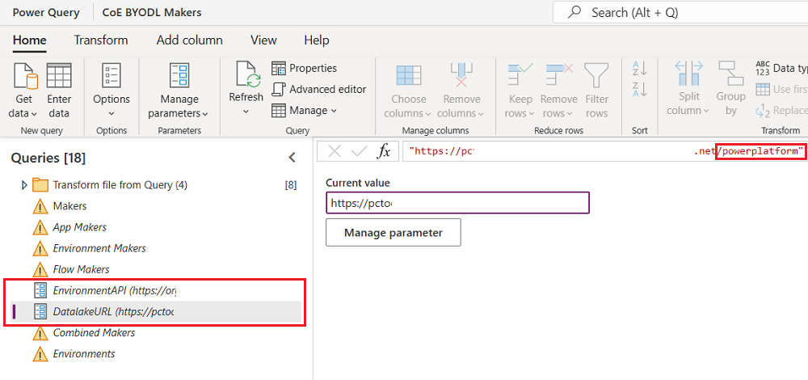Click the Filter rows funnel icon
808x380 pixels.
[597, 75]
